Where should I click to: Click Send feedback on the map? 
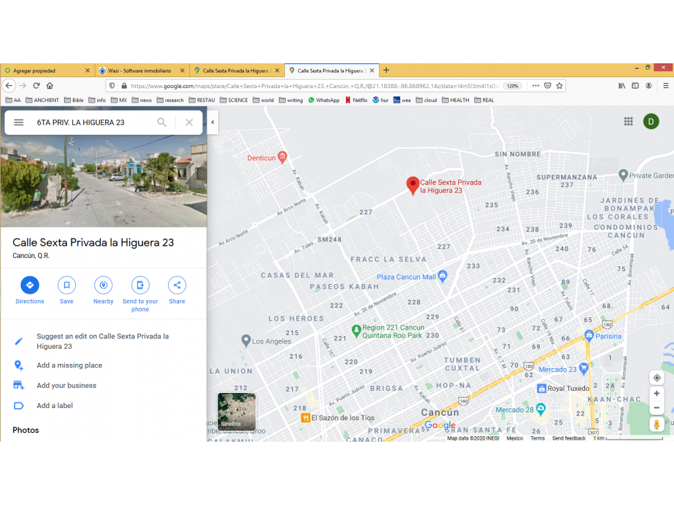click(x=569, y=438)
